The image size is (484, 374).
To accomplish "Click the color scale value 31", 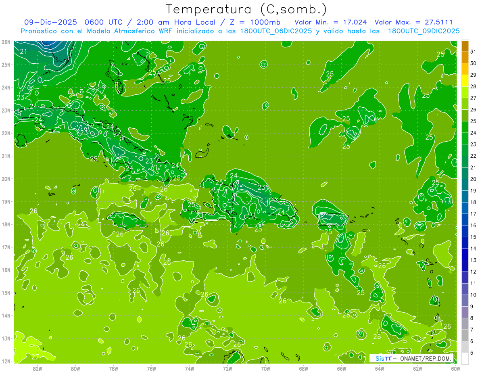I will click(474, 52).
